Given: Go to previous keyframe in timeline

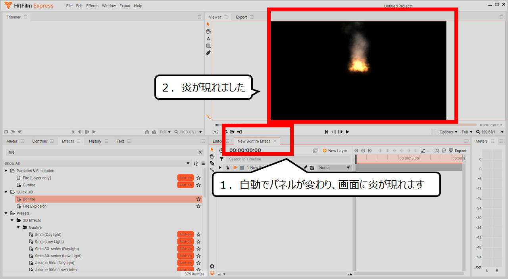Looking at the screenshot, I should coord(356,151).
